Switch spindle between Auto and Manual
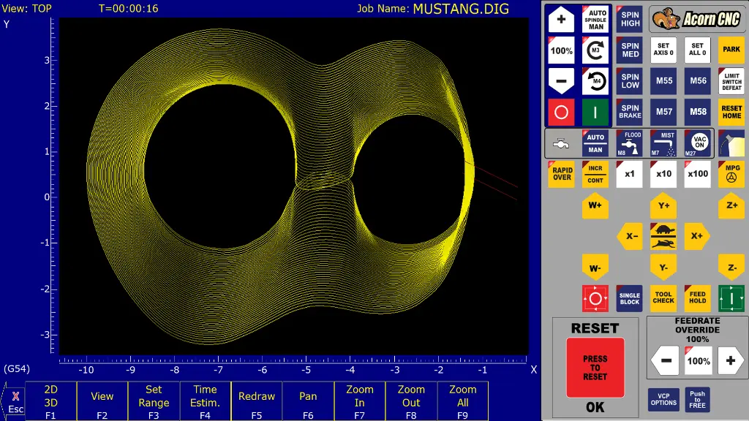The height and width of the screenshot is (421, 749). [595, 20]
